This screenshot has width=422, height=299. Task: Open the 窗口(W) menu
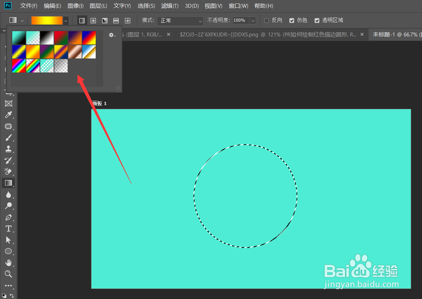238,6
